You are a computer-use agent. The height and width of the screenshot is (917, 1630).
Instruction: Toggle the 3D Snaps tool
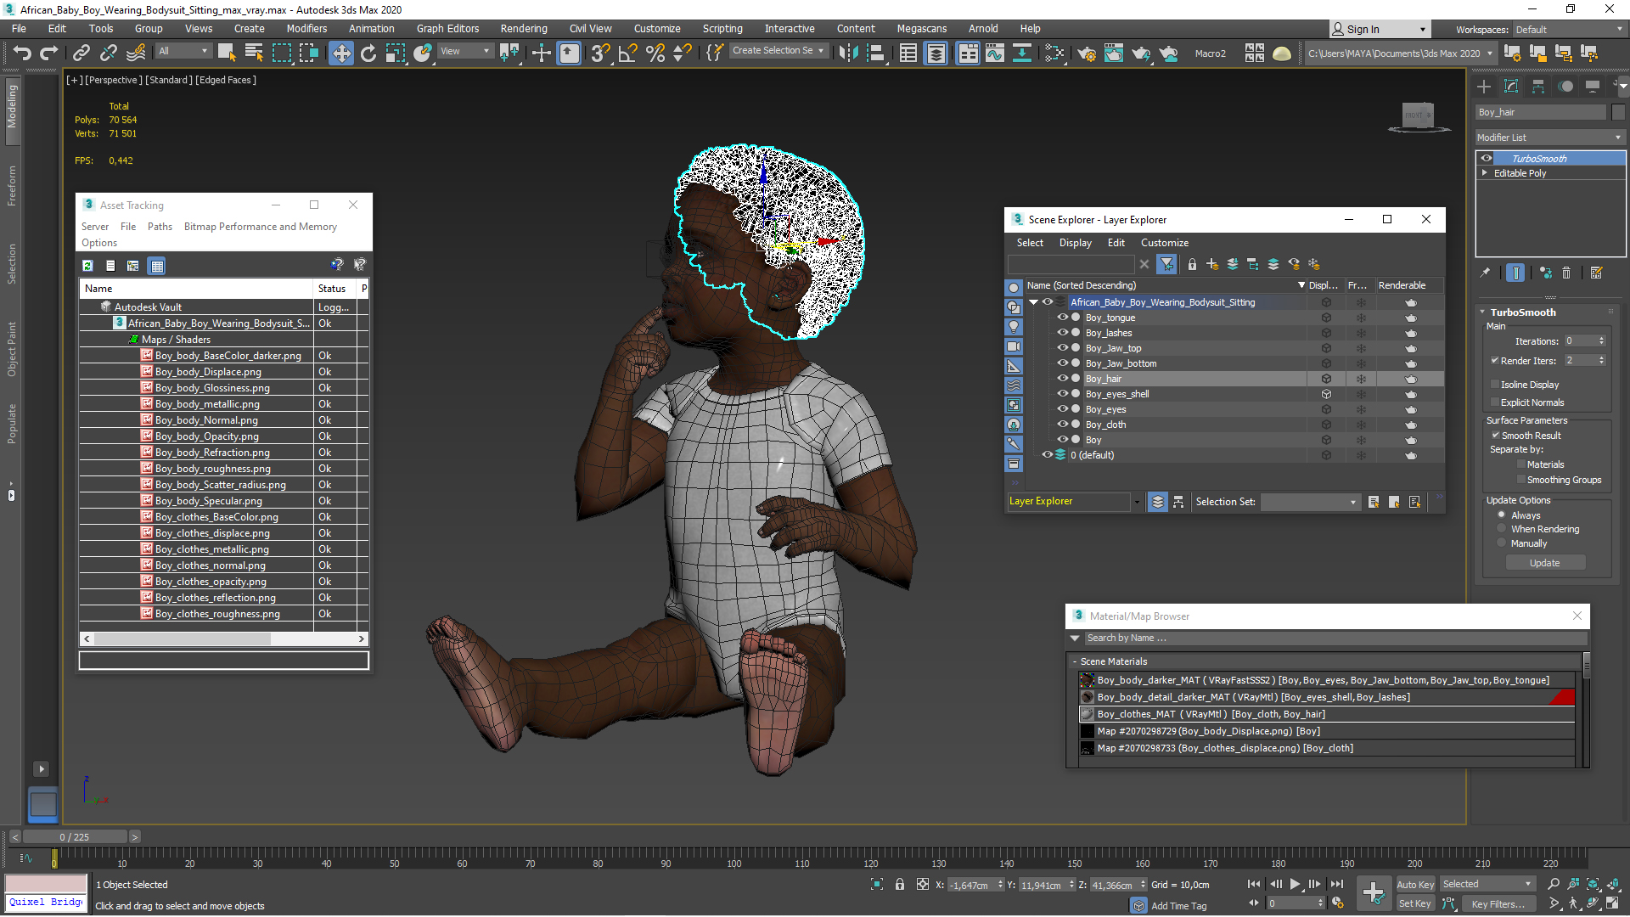coord(600,53)
